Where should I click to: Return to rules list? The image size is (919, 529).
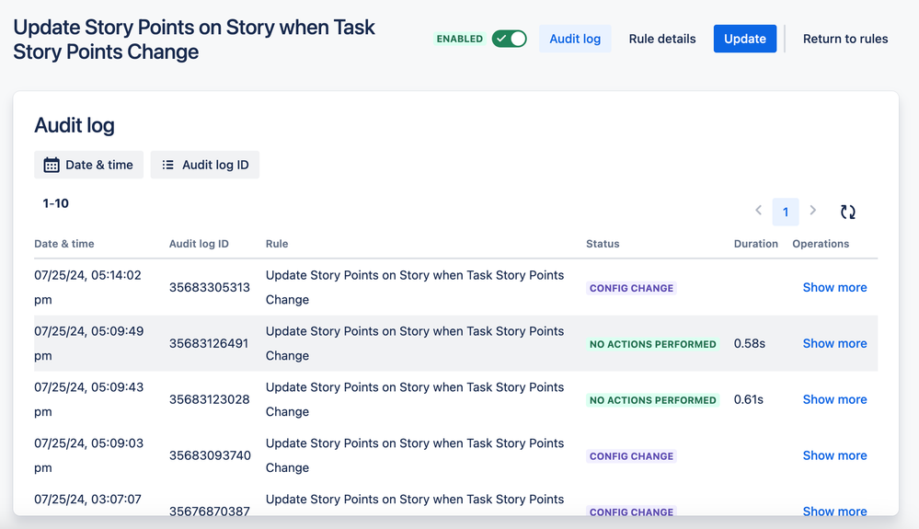click(x=845, y=39)
